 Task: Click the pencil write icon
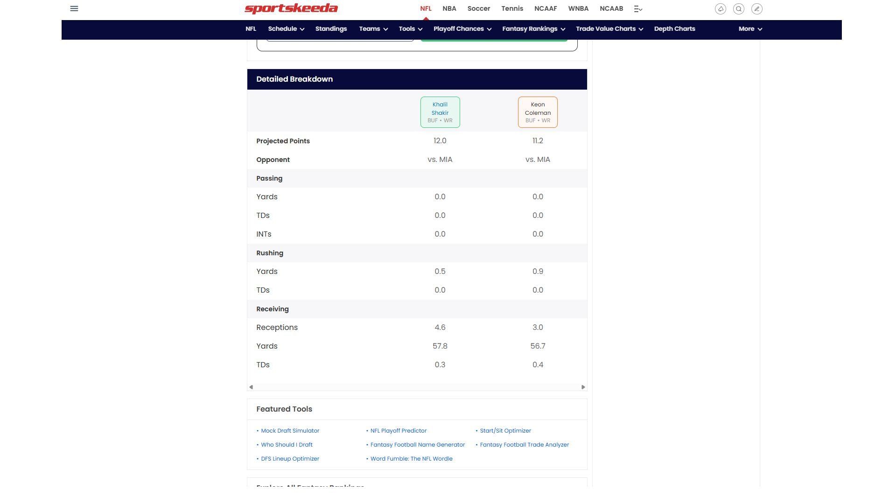(x=756, y=9)
